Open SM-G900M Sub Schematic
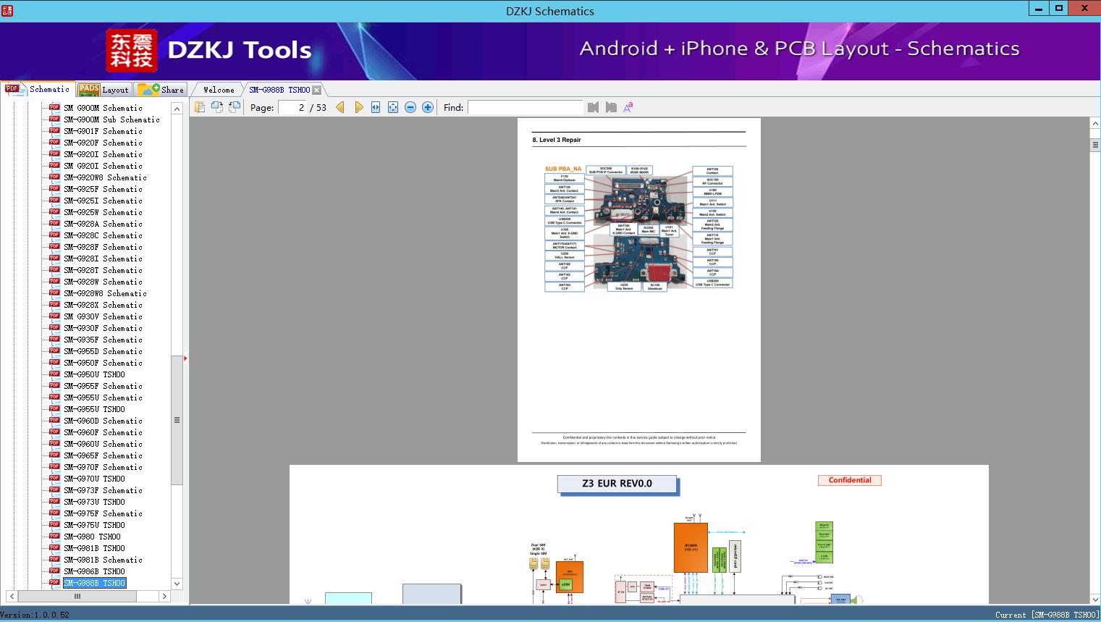1101x622 pixels. (111, 119)
